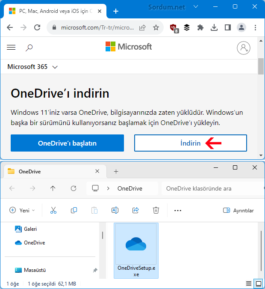Click the browser tab search chevron
The image size is (265, 289).
[196, 6]
